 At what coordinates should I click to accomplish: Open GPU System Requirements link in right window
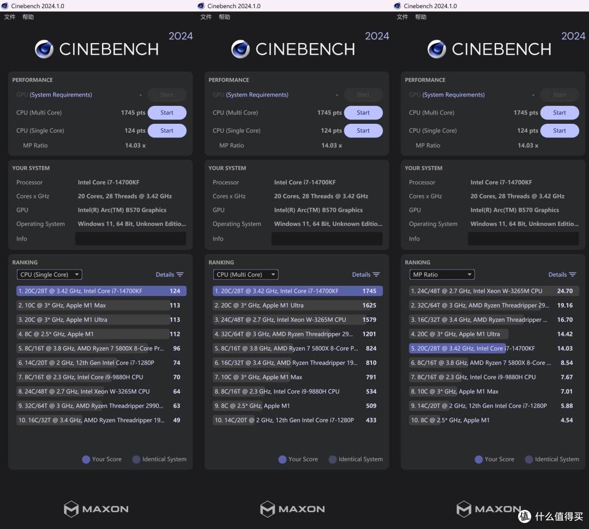coord(453,95)
